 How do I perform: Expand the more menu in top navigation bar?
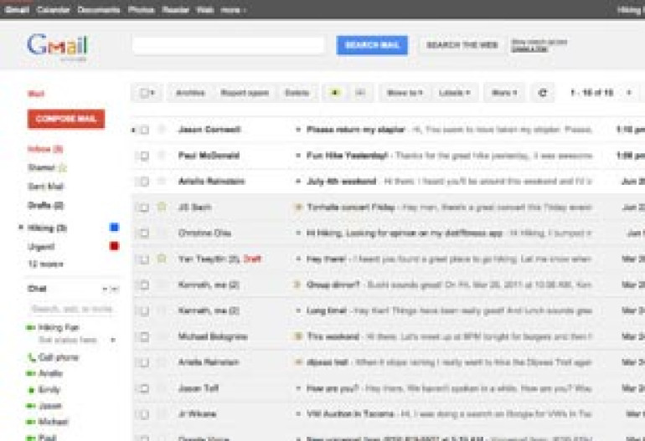coord(233,10)
